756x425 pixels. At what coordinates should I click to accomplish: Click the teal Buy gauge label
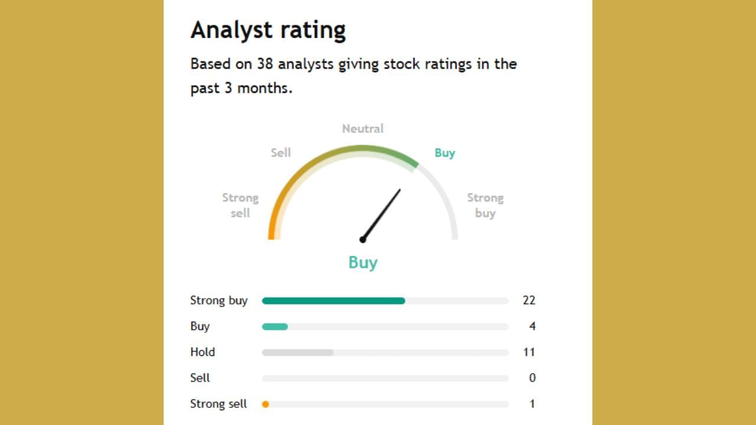pyautogui.click(x=445, y=152)
